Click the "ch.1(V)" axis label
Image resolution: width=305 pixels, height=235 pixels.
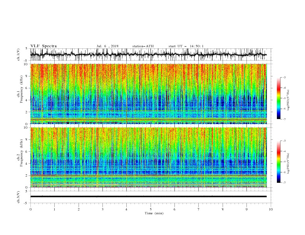tap(18, 55)
